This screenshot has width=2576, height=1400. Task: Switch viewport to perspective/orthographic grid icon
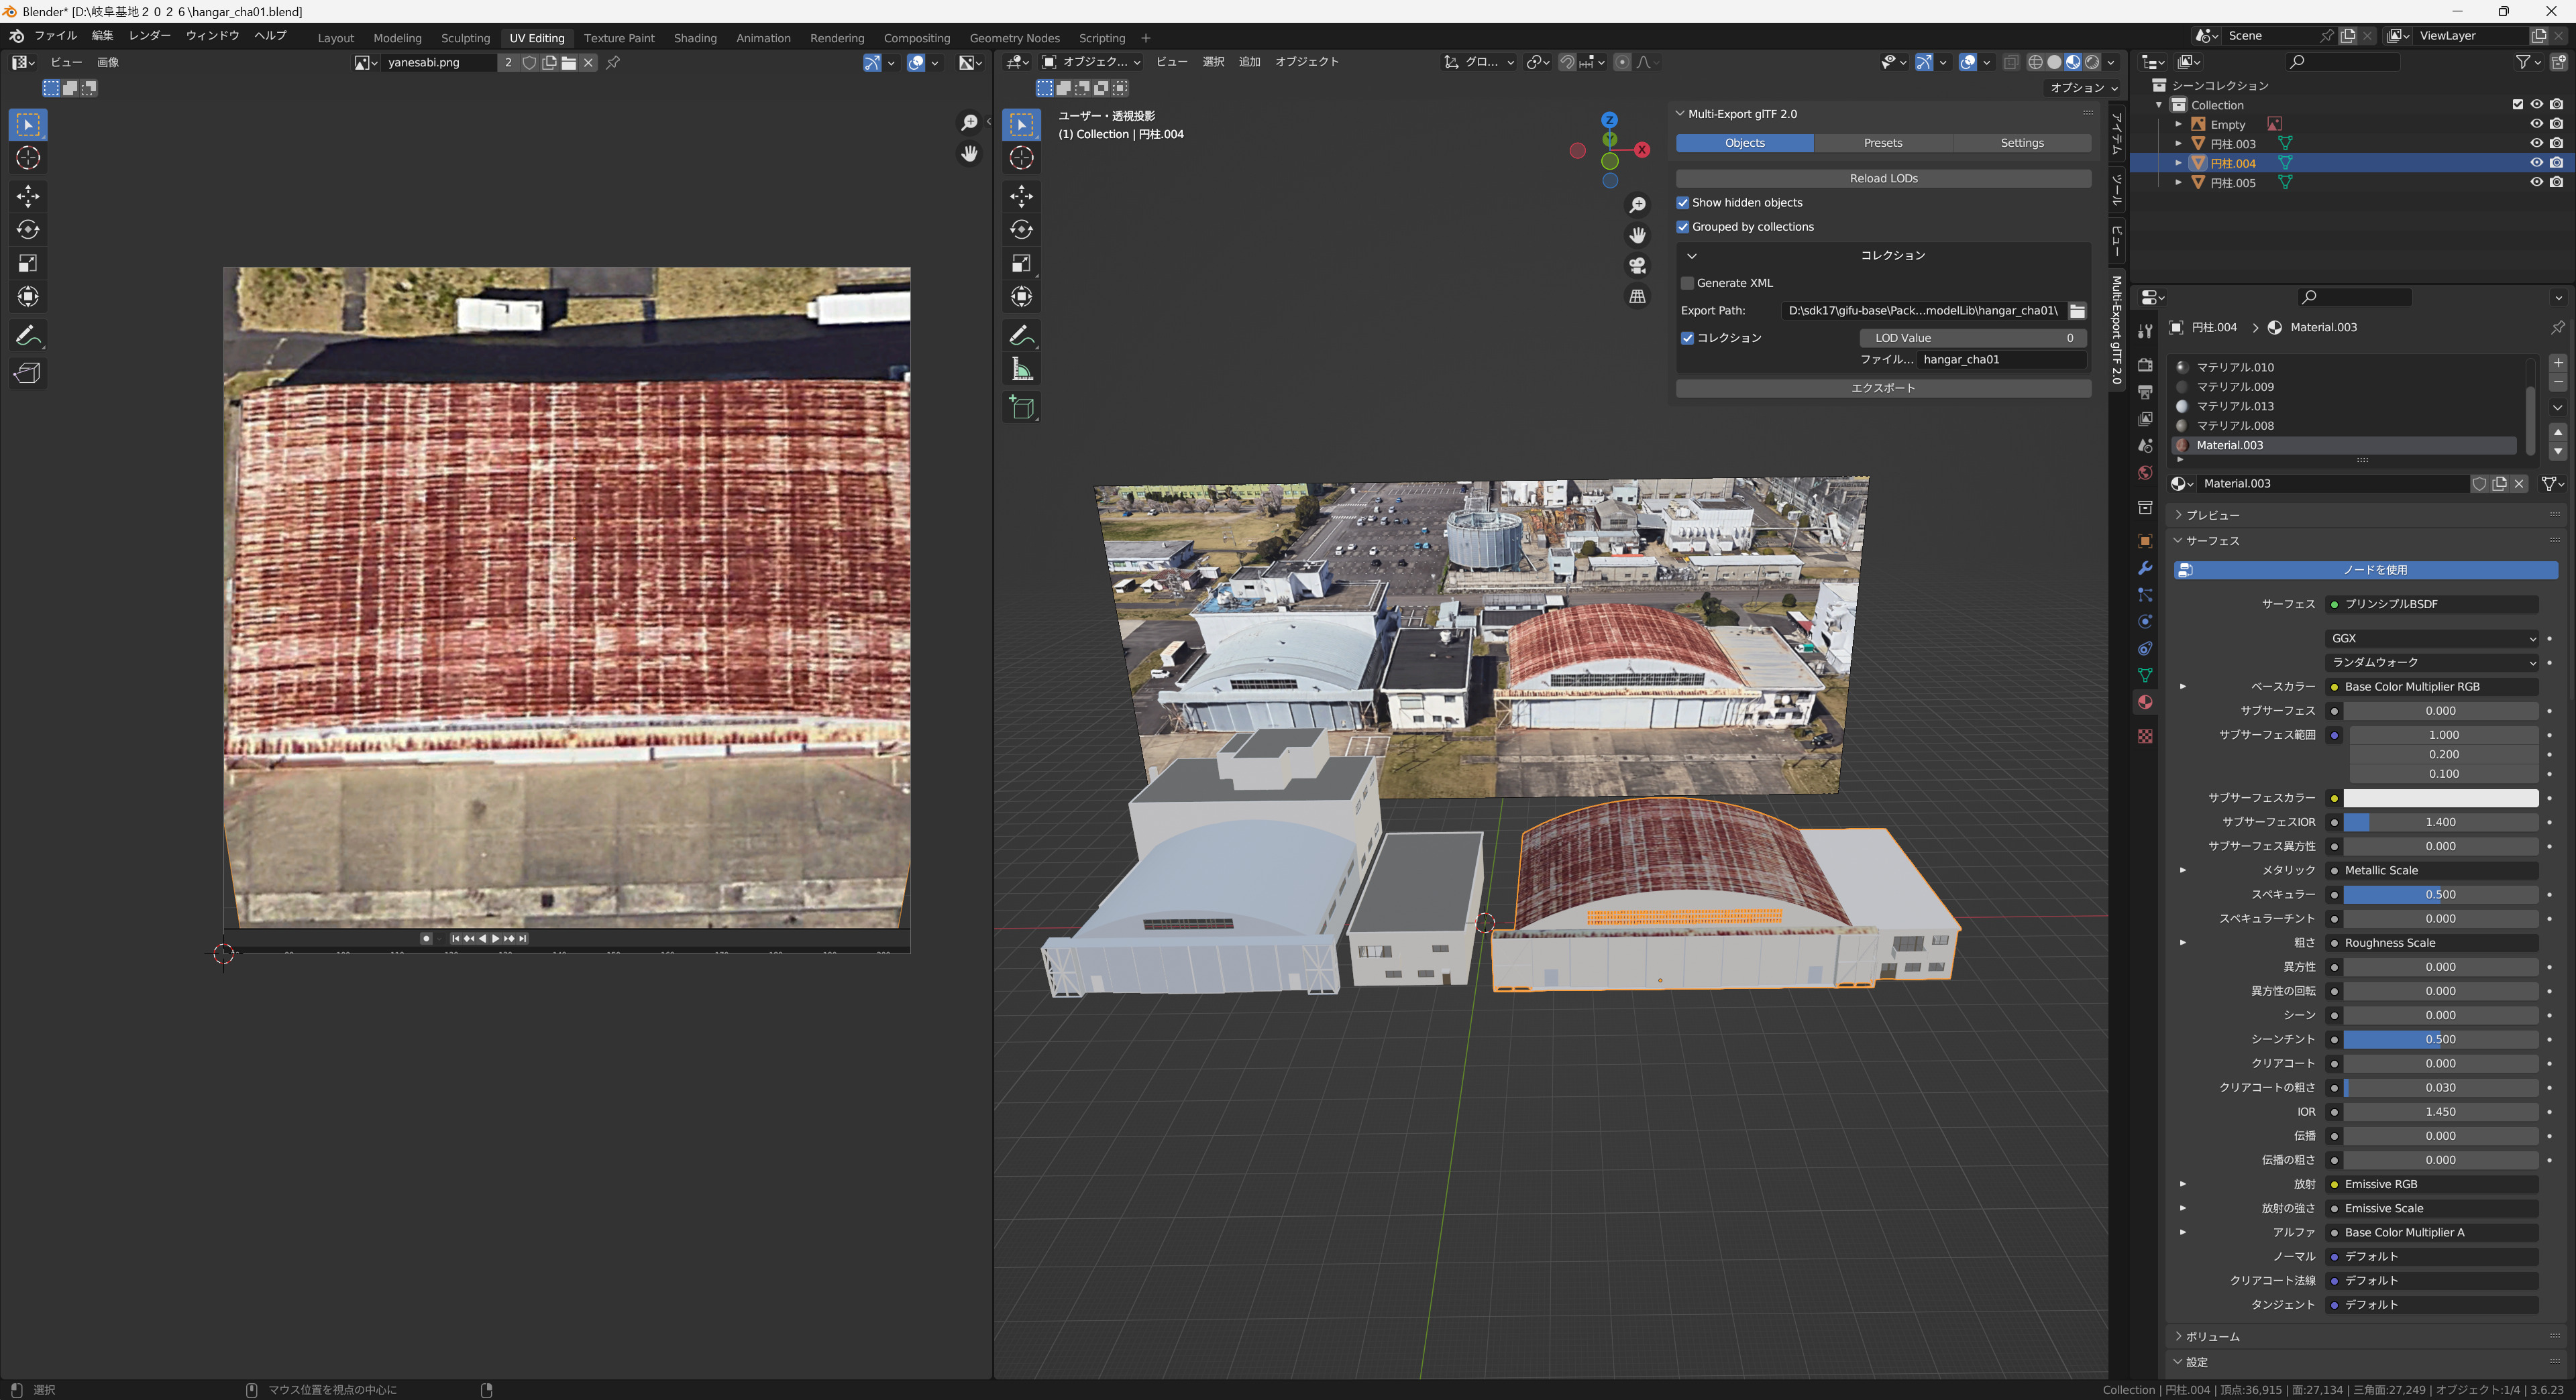click(1637, 296)
